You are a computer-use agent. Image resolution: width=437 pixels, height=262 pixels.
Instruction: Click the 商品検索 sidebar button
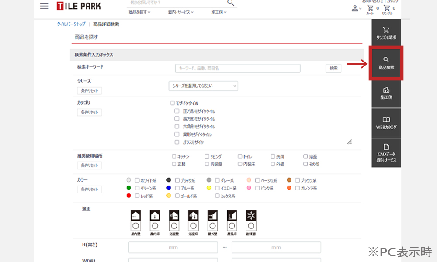pos(386,63)
